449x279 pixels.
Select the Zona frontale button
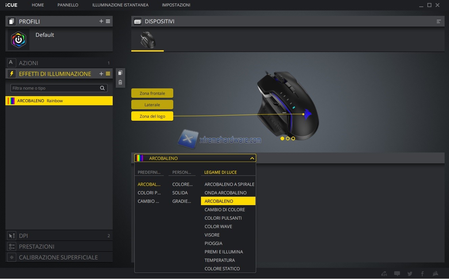coord(152,93)
